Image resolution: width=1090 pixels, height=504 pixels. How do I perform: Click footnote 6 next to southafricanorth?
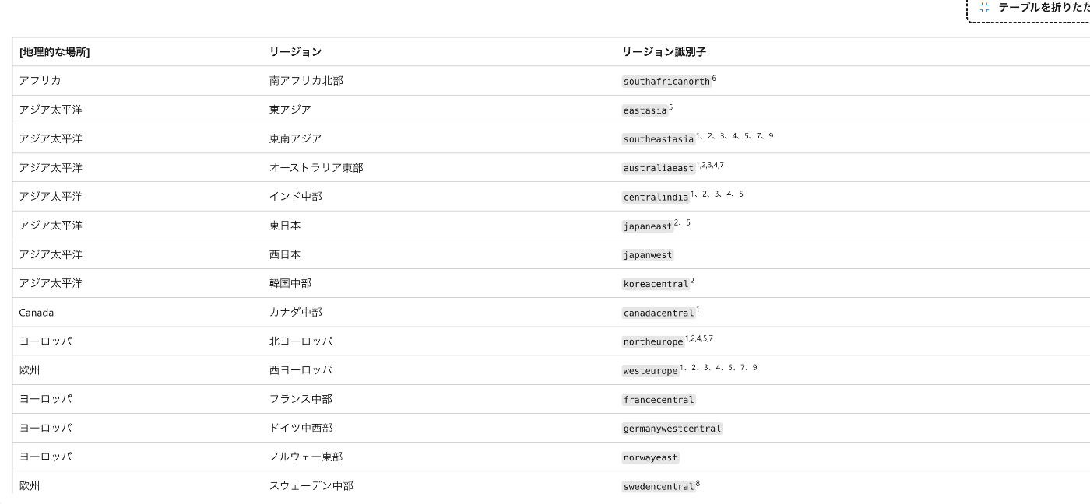coord(714,78)
